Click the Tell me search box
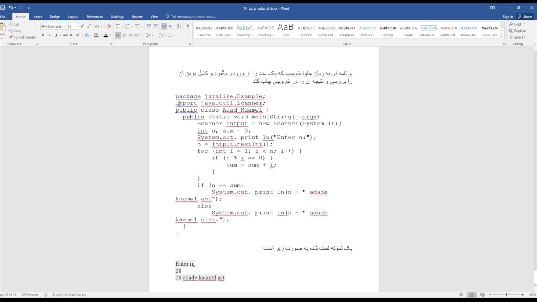The image size is (537, 302). pos(193,17)
